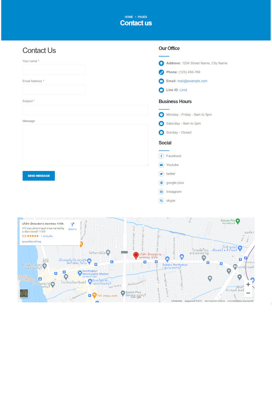Open the Facebook icon
Viewport: 272px width, 408px height.
click(161, 156)
